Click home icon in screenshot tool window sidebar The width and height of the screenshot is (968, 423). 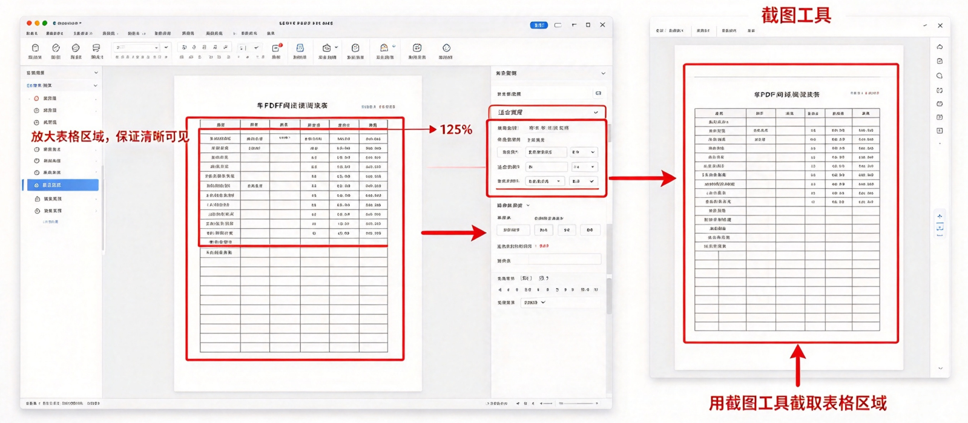[940, 47]
